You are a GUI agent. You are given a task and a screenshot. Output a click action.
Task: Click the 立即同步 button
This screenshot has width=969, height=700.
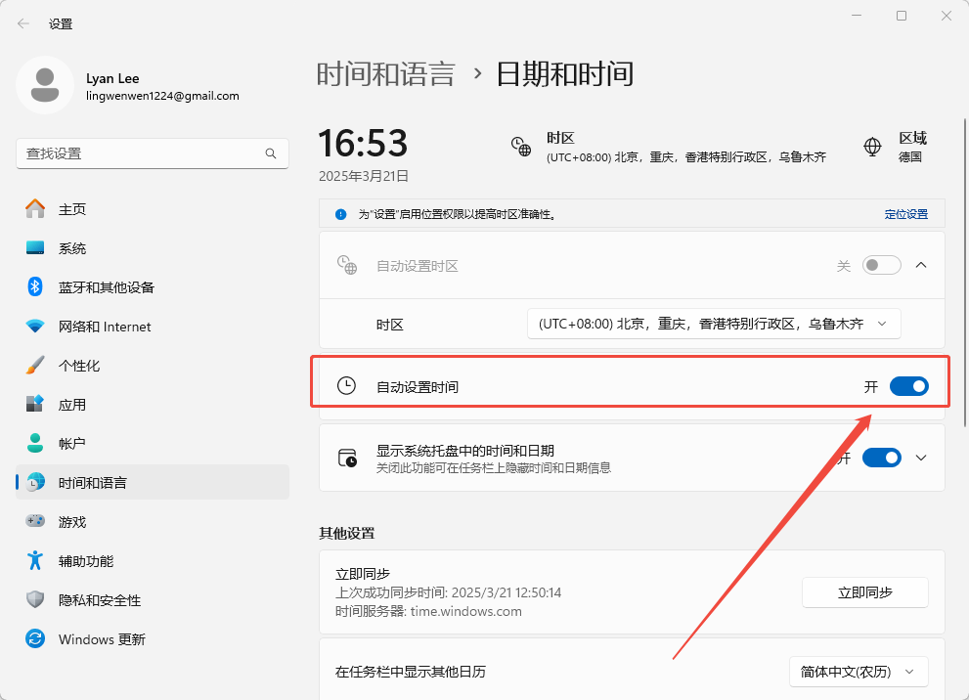(x=864, y=592)
